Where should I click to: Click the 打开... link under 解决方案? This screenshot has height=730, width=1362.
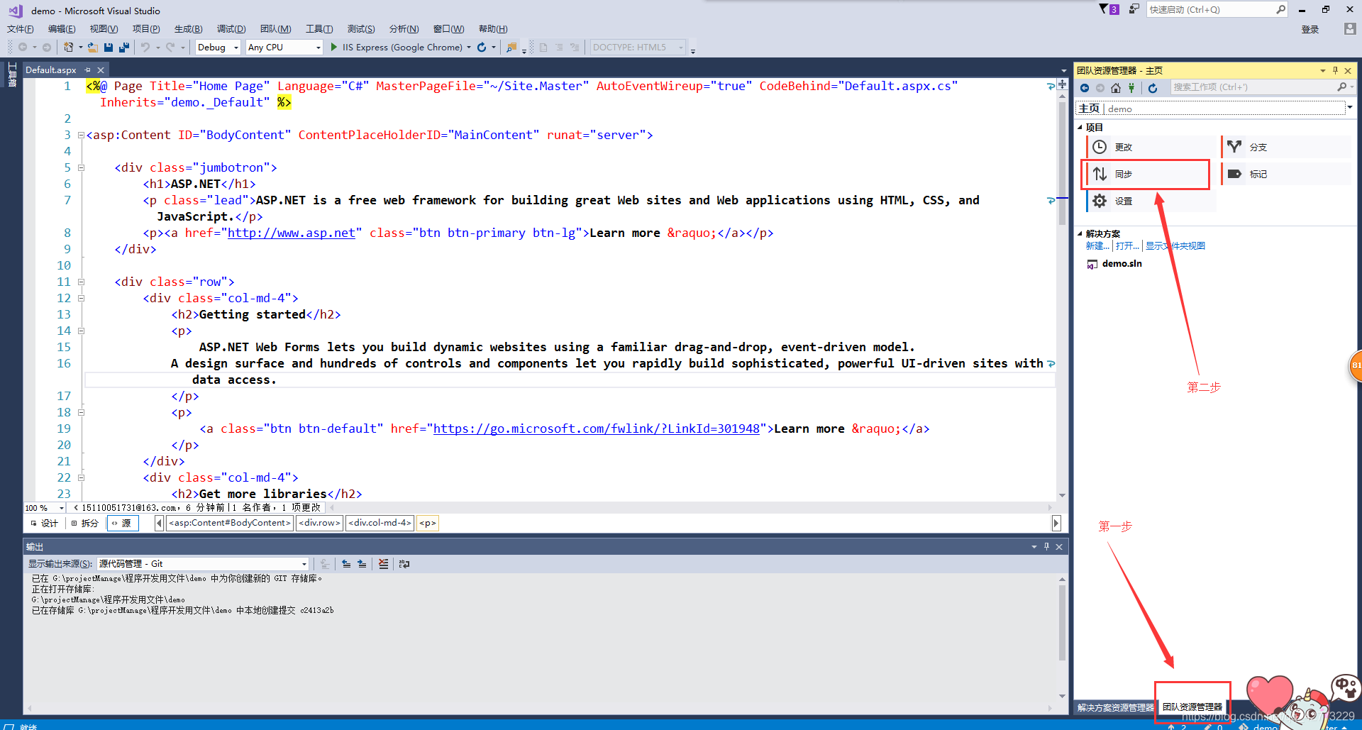tap(1127, 246)
